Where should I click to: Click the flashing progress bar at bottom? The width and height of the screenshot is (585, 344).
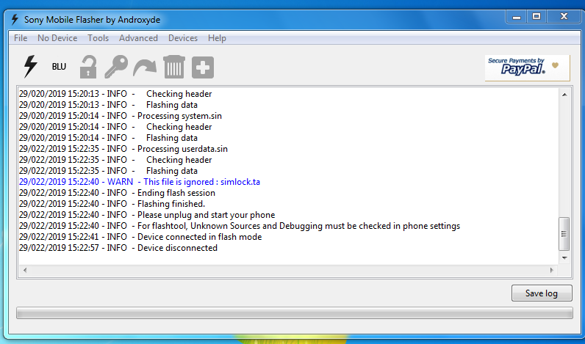pyautogui.click(x=295, y=312)
